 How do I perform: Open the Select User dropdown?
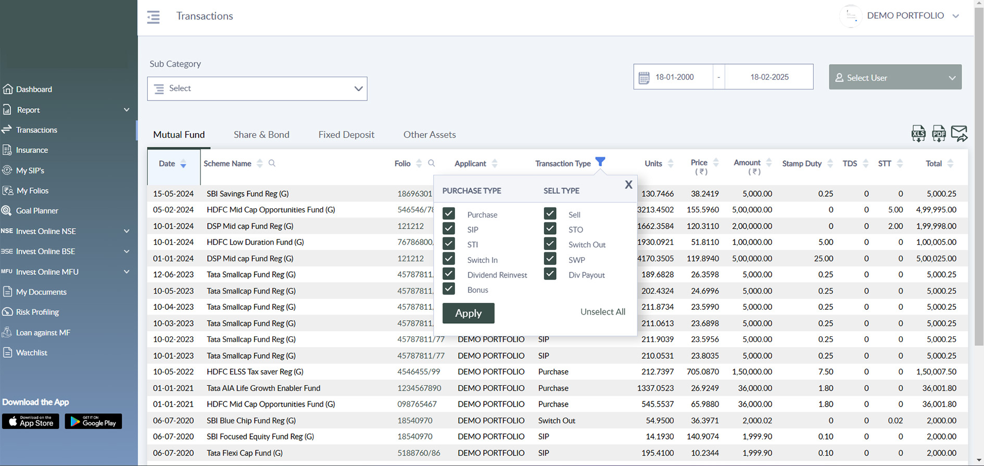coord(895,77)
